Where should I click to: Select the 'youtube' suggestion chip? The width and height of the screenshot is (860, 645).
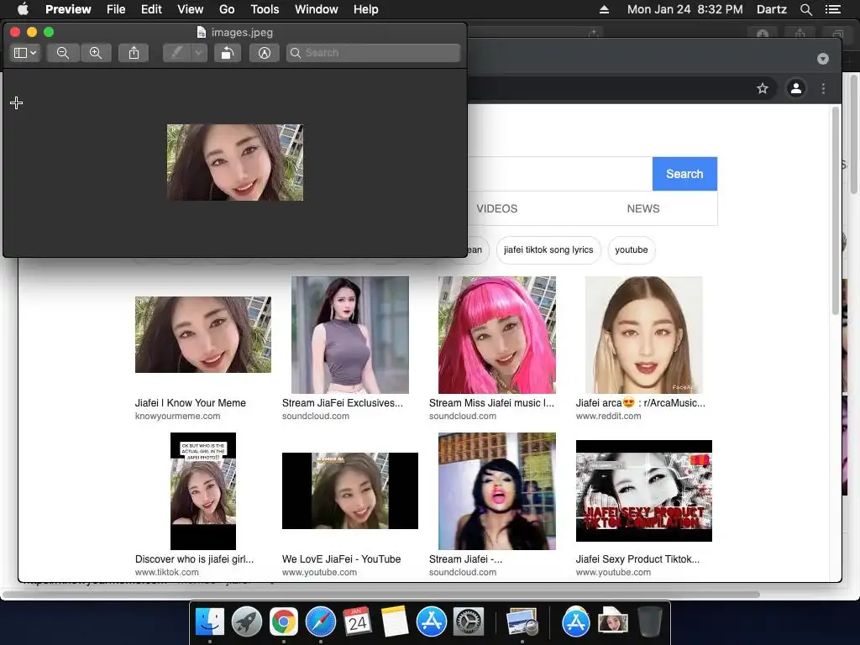tap(632, 250)
